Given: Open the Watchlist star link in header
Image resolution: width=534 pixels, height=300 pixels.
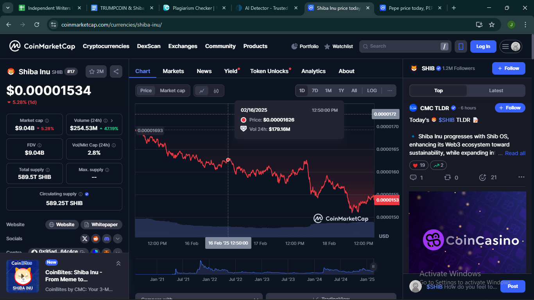Looking at the screenshot, I should tap(339, 46).
